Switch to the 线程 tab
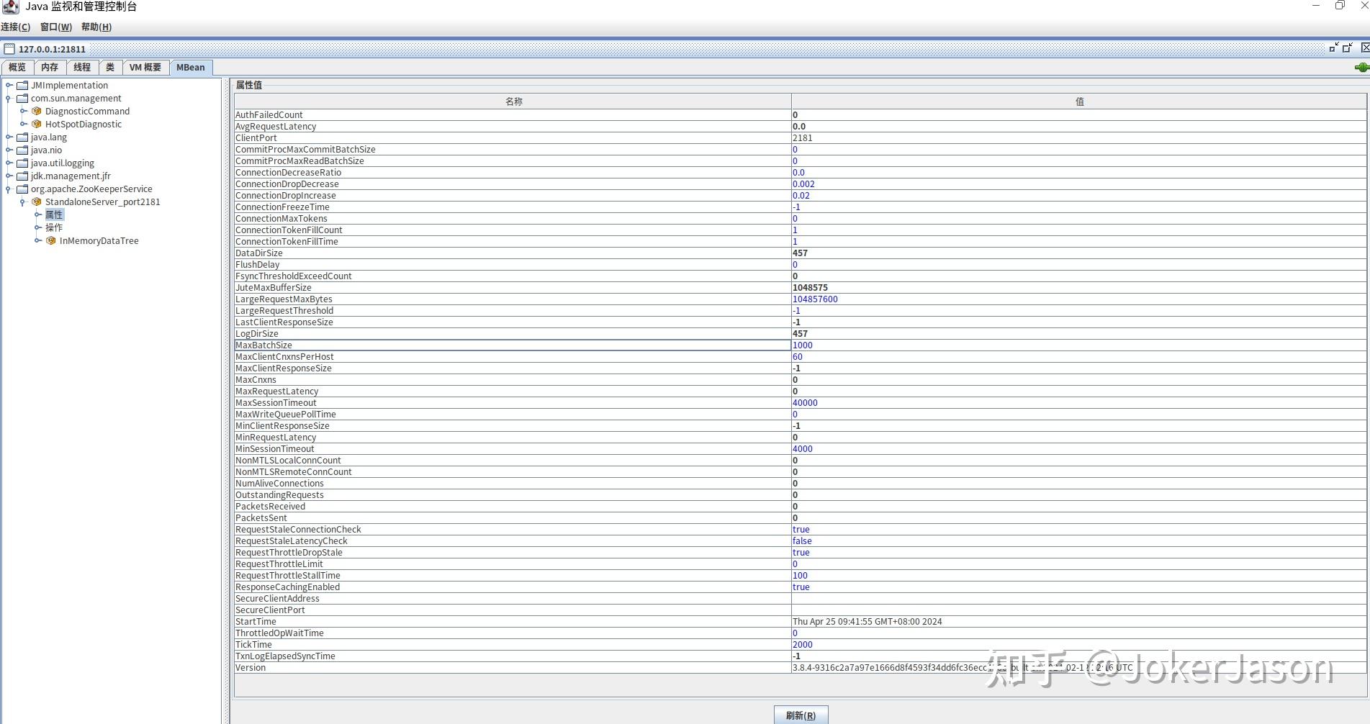The image size is (1370, 724). click(x=82, y=67)
